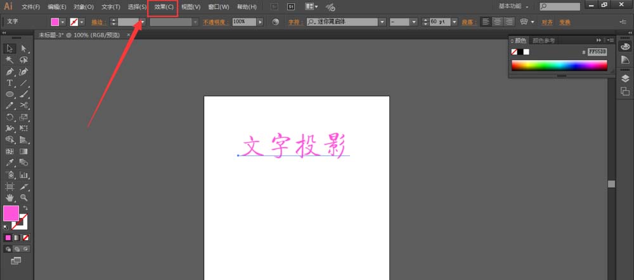The width and height of the screenshot is (634, 280).
Task: Select the Gradient tool
Action: (24, 152)
